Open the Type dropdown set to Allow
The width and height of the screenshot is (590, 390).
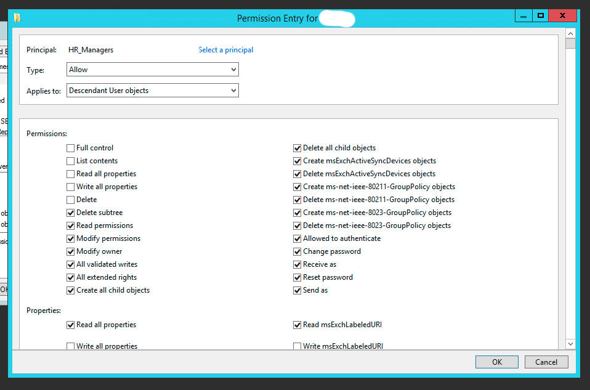pos(152,70)
